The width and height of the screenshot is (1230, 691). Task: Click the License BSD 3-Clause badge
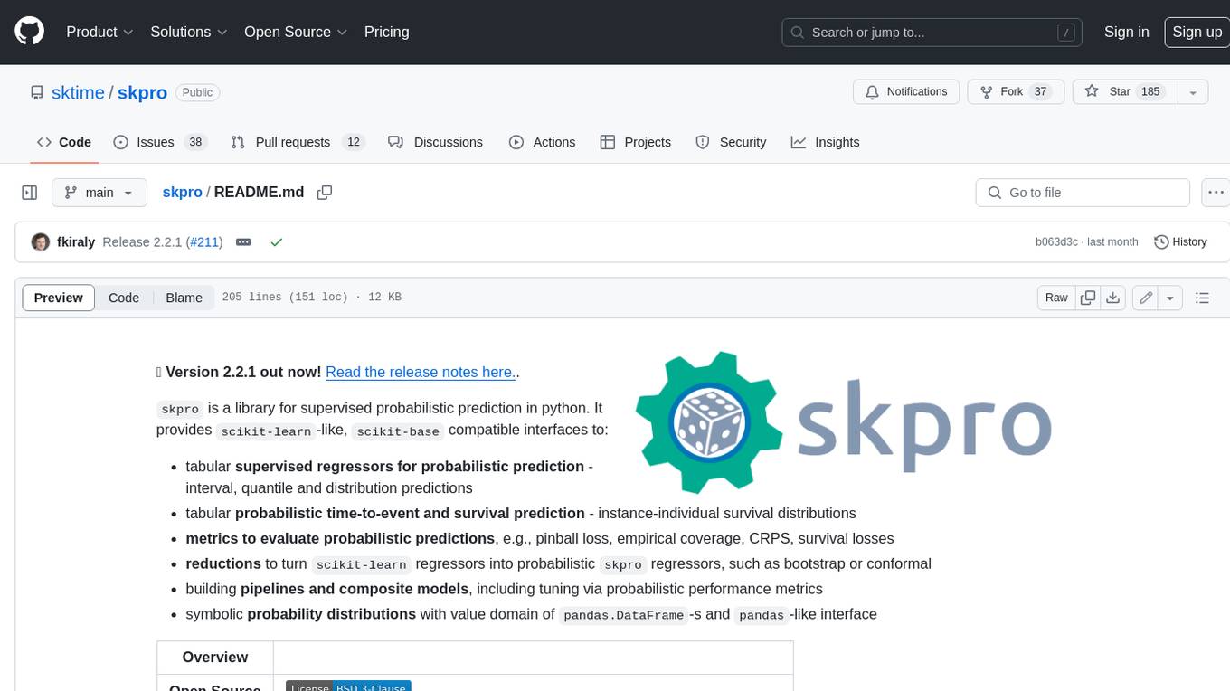348,686
